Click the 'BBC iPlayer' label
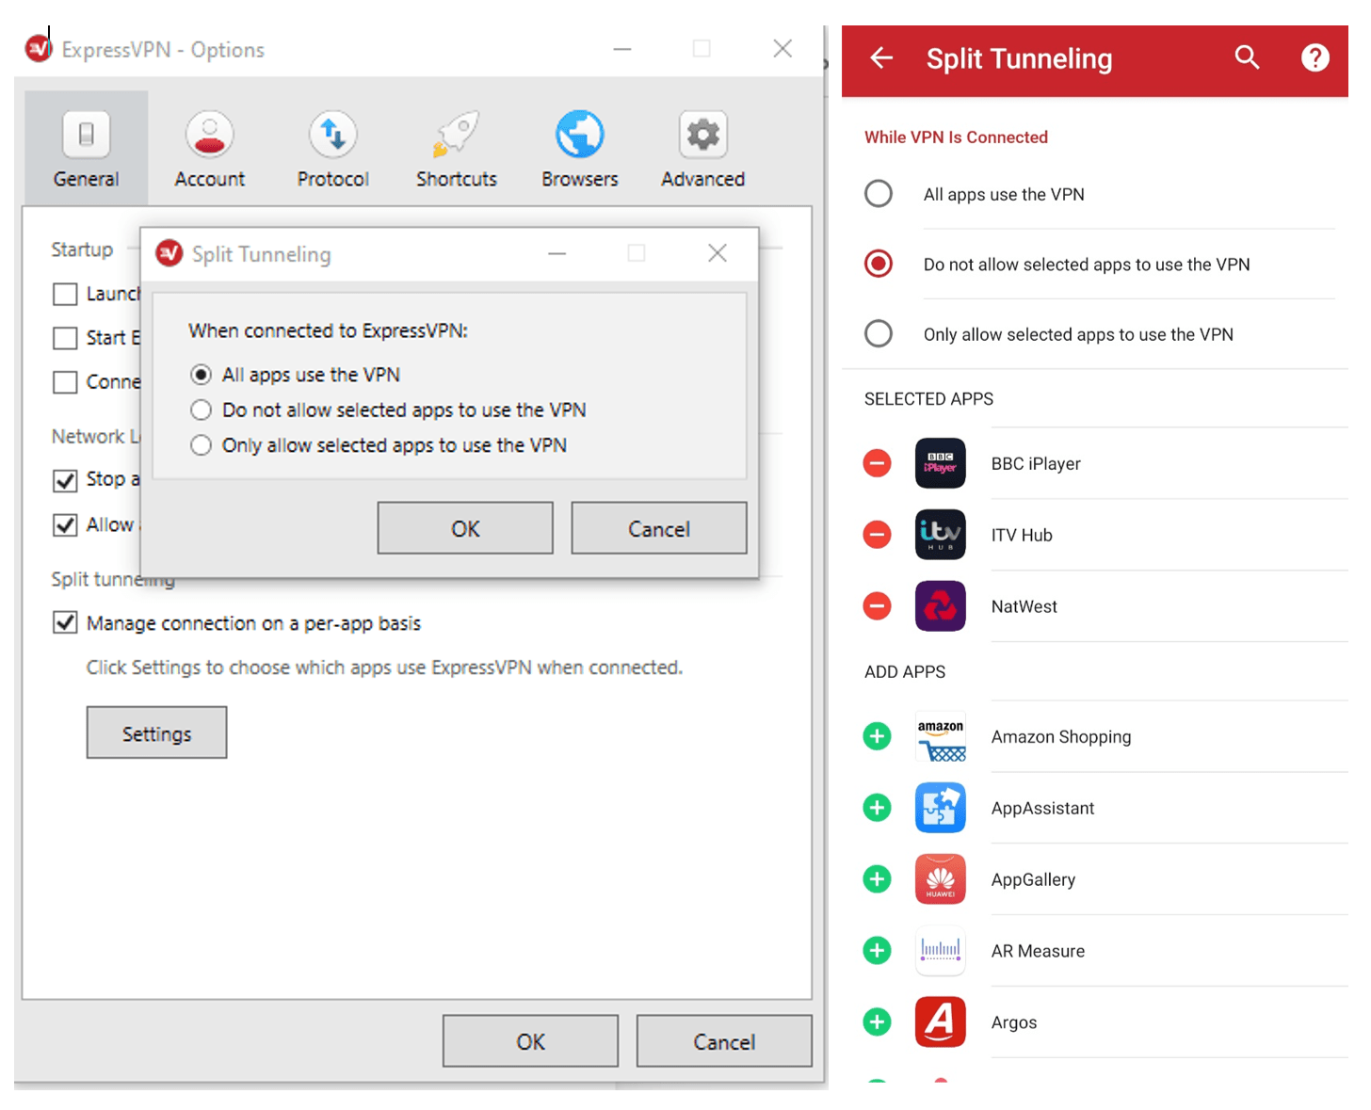1371x1110 pixels. coord(1036,464)
